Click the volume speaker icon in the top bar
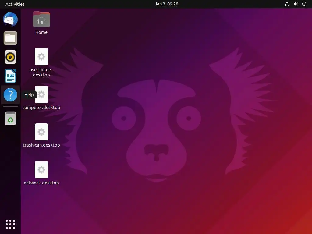The image size is (312, 234). coord(296,4)
